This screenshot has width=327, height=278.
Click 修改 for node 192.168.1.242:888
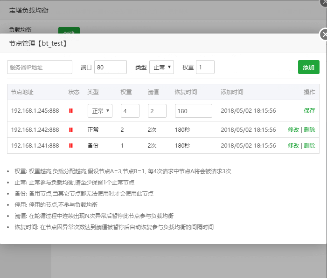[293, 130]
